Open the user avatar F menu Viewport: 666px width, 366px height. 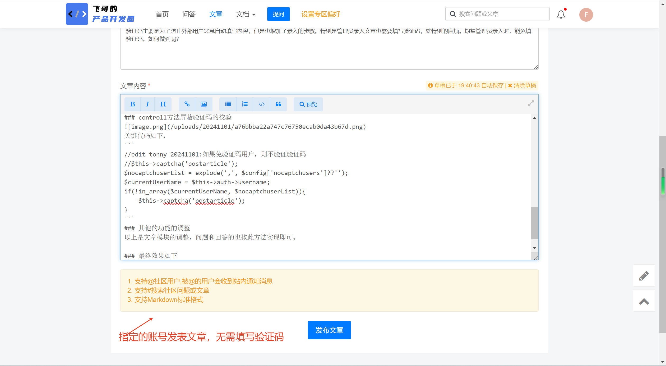pyautogui.click(x=586, y=15)
